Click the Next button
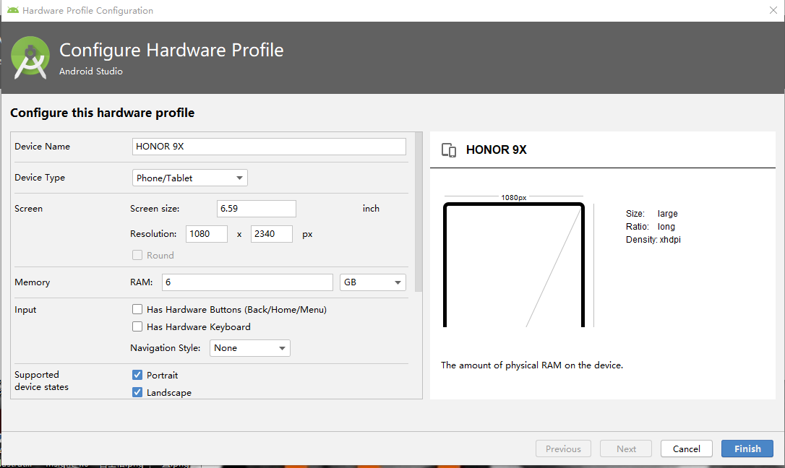The width and height of the screenshot is (785, 468). 626,448
